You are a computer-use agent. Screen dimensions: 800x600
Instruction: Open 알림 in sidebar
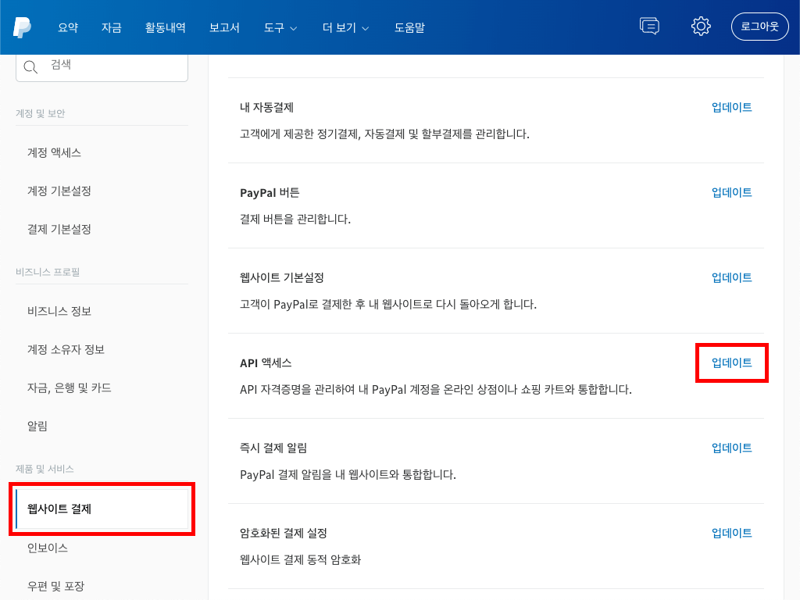pos(37,426)
